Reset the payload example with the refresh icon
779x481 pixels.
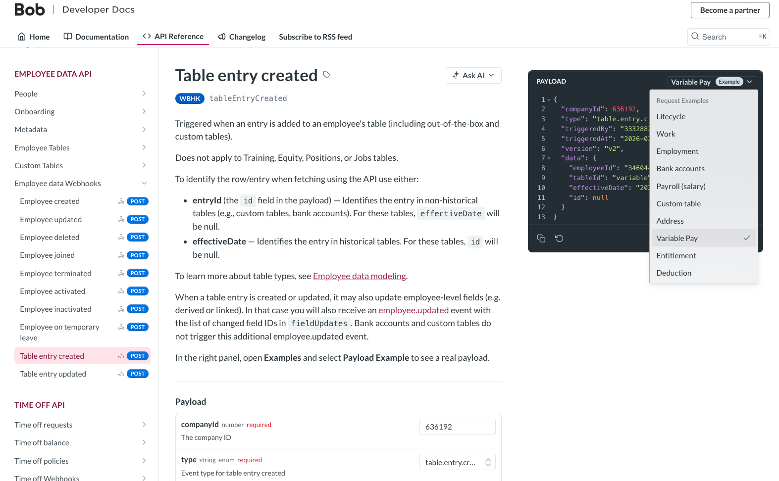pos(559,239)
